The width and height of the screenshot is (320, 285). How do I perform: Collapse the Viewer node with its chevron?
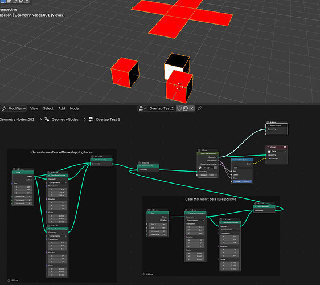coord(268,147)
